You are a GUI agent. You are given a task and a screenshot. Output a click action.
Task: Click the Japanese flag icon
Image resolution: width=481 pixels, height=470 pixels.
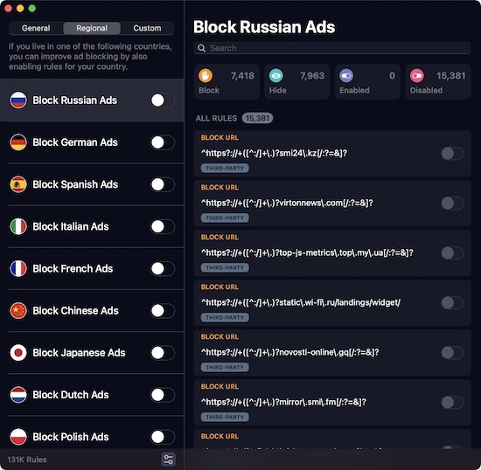pos(18,353)
